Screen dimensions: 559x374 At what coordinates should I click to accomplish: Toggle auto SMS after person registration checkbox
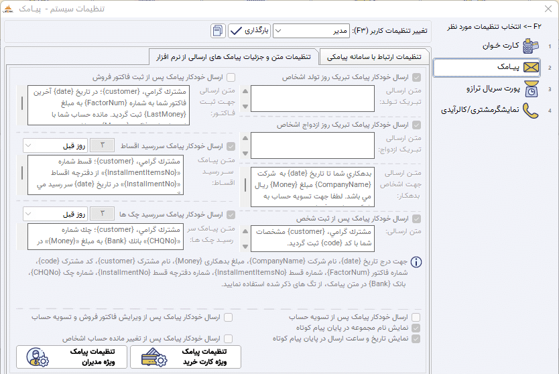click(x=416, y=219)
